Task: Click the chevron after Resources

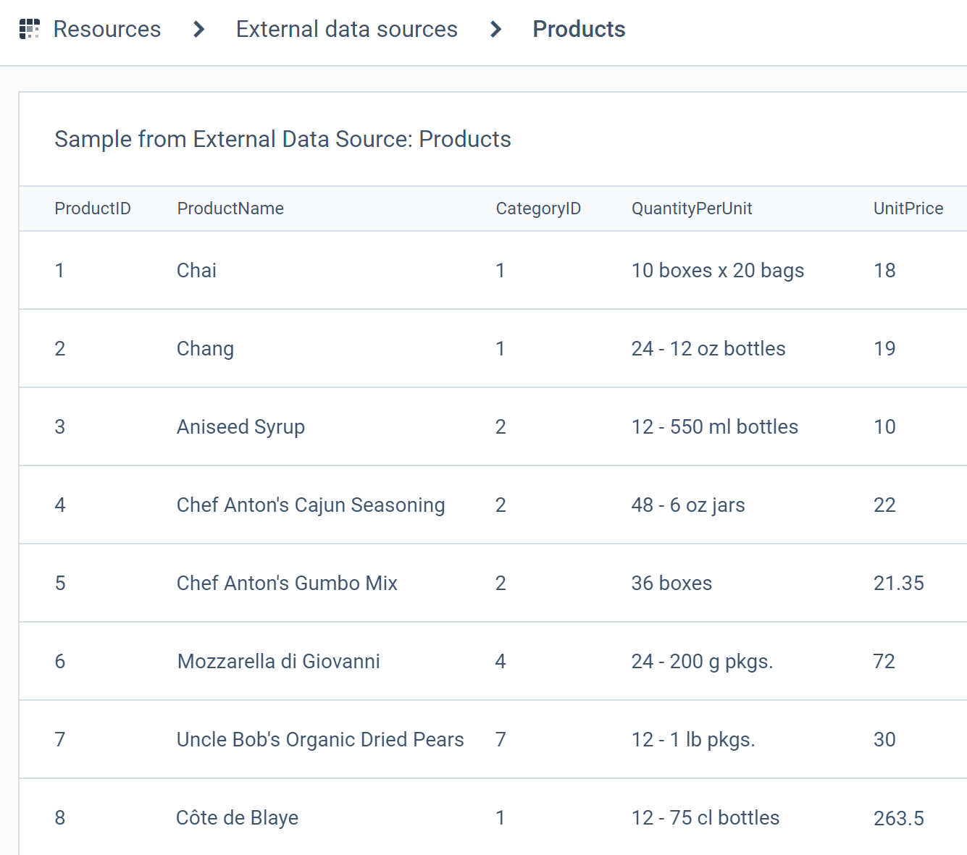Action: 199,29
